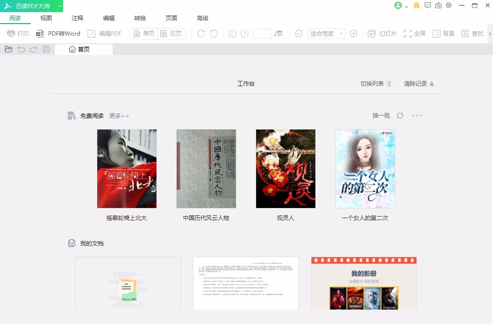Viewport: 493px width, 325px height.
Task: Open the 转换 ribbon tab
Action: (x=140, y=18)
